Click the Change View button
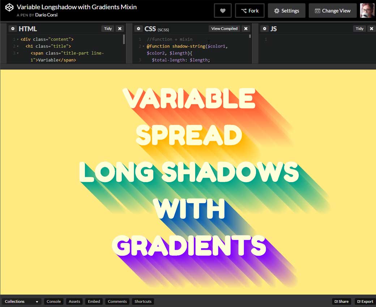 coord(332,11)
